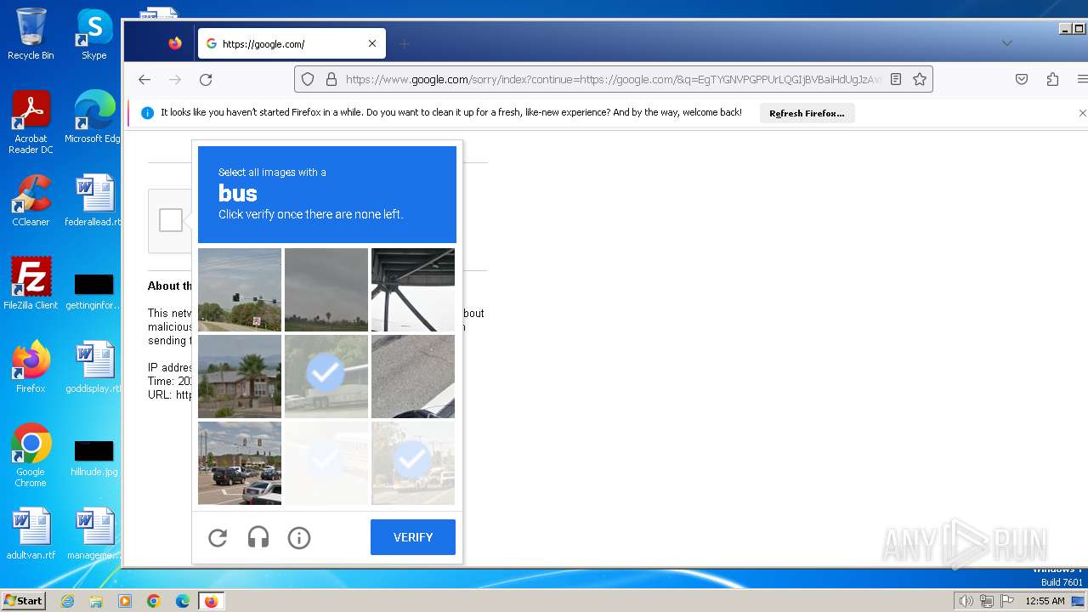Dismiss the Firefox refresh notification bar
Viewport: 1088px width, 612px height.
(x=1082, y=113)
